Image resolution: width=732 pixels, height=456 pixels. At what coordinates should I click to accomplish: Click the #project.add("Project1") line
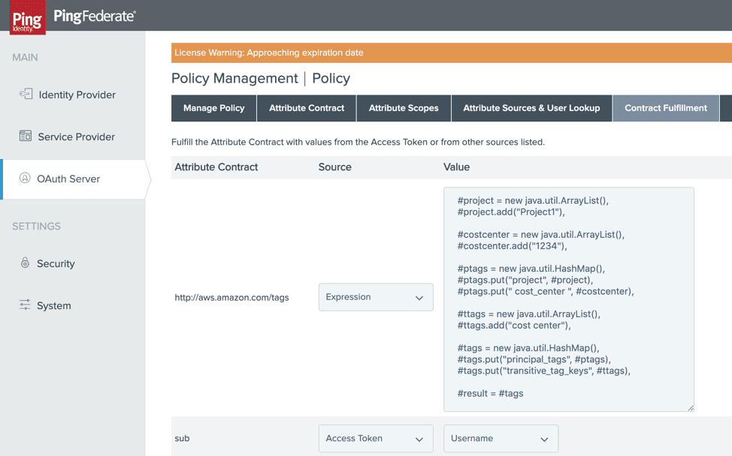[x=511, y=212]
